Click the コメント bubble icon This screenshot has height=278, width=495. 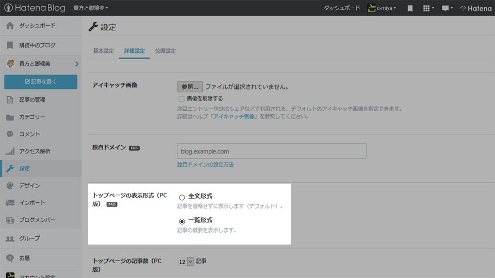pos(10,134)
